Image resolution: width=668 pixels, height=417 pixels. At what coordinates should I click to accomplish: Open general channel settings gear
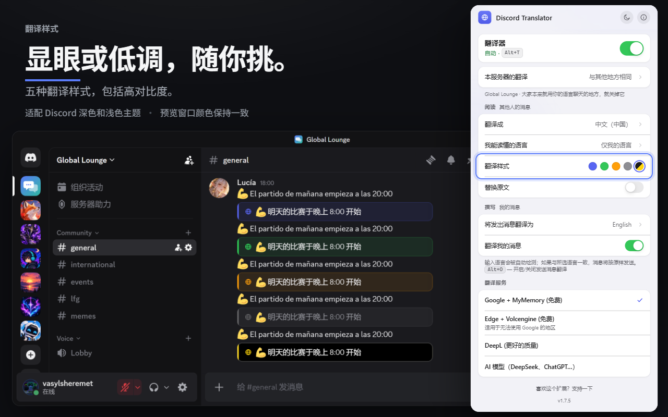188,248
